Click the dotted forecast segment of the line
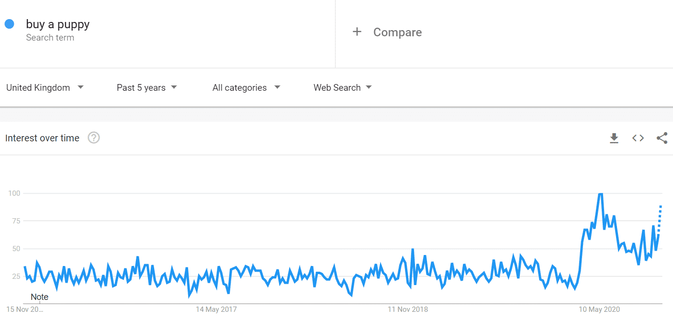This screenshot has height=329, width=673. [660, 219]
